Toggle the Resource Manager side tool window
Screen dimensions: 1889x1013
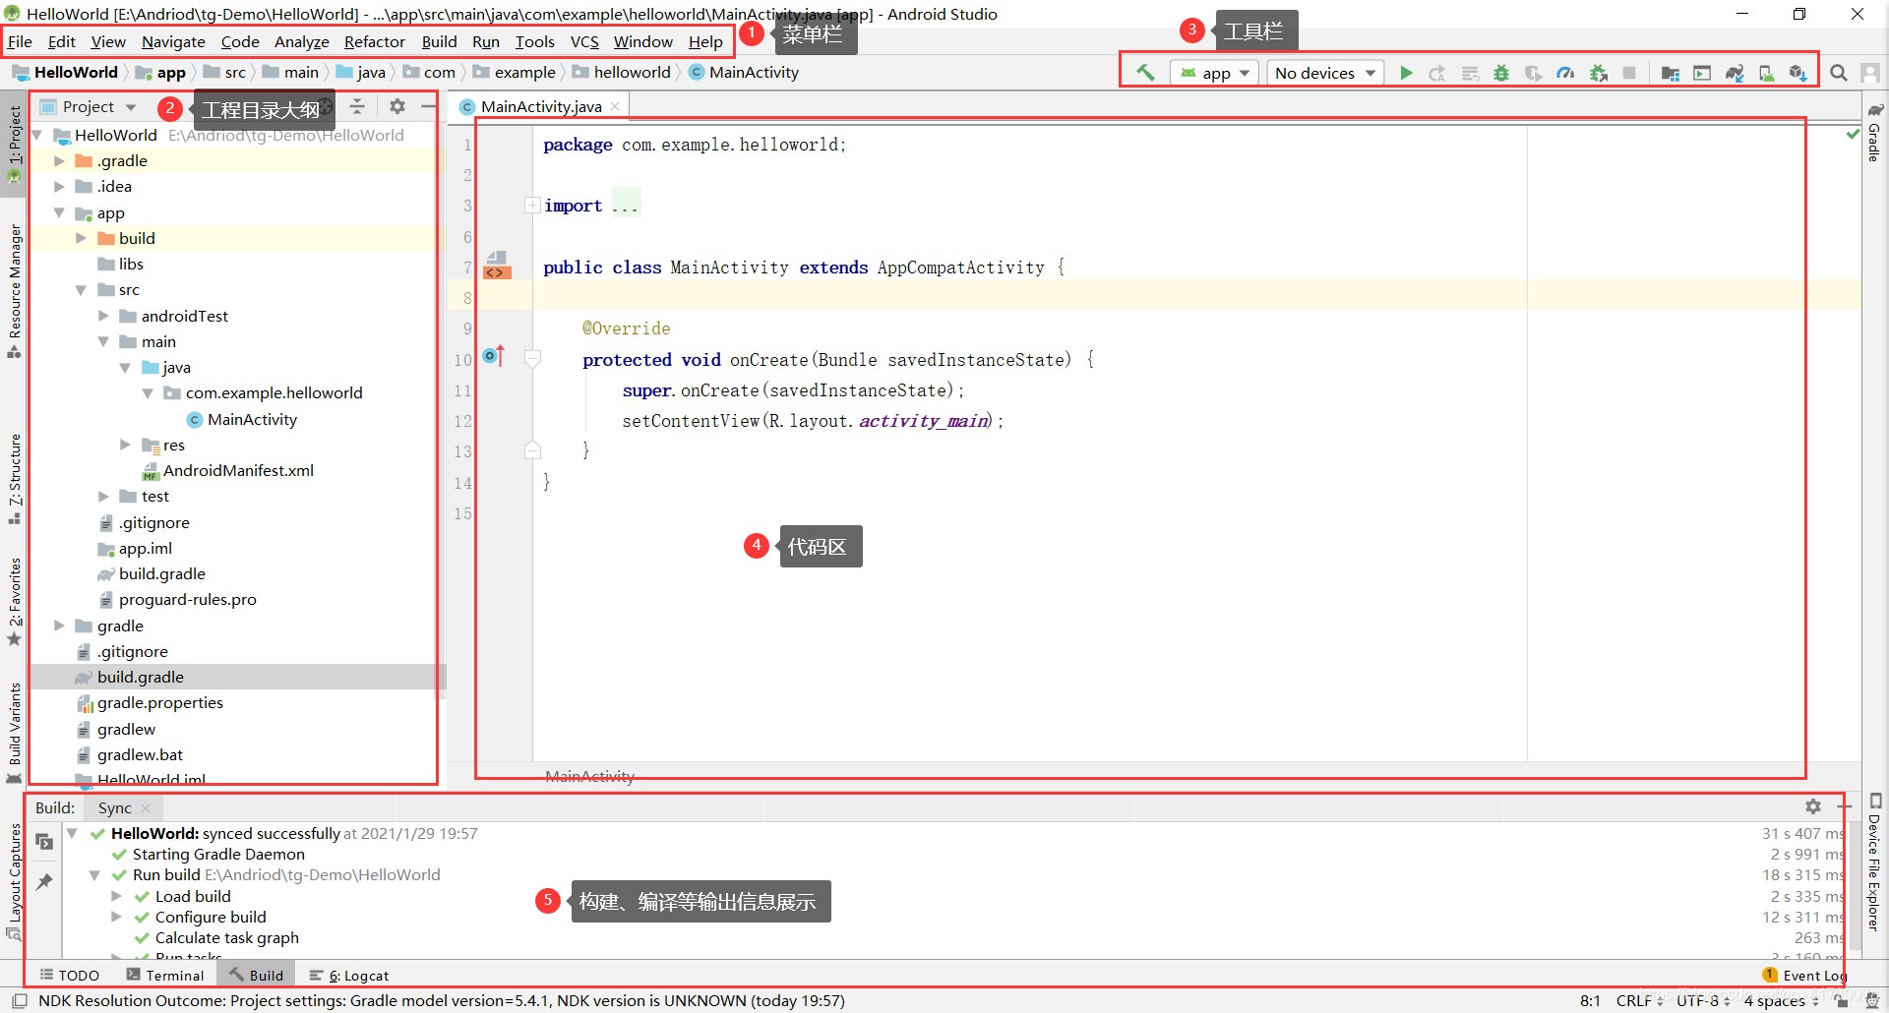tap(14, 290)
